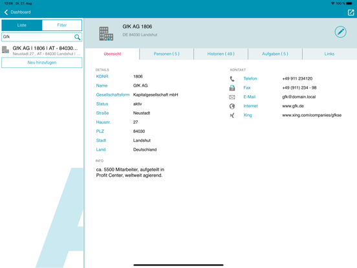The width and height of the screenshot is (357, 268).
Task: Tap the Xing logo icon
Action: pyautogui.click(x=232, y=115)
